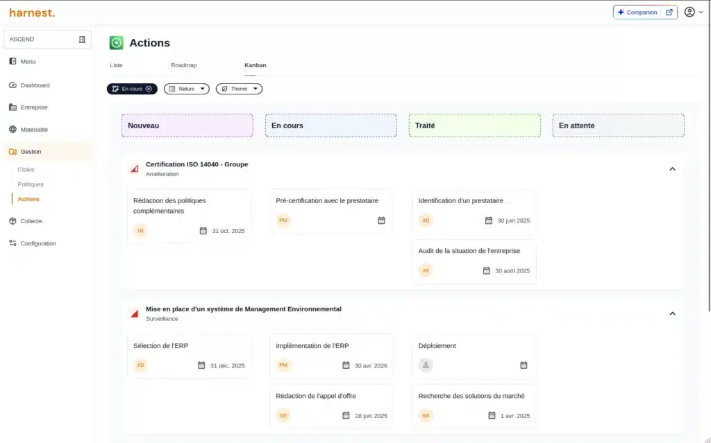The image size is (711, 443).
Task: Open Rédaction de l'appel d'offre card
Action: tap(331, 406)
